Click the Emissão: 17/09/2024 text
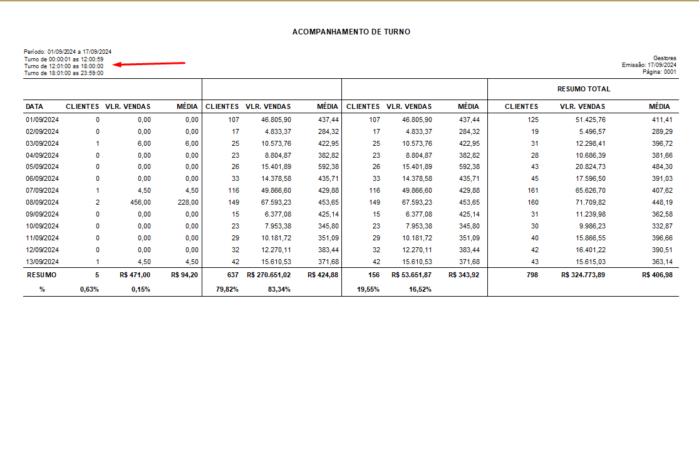 (x=649, y=65)
